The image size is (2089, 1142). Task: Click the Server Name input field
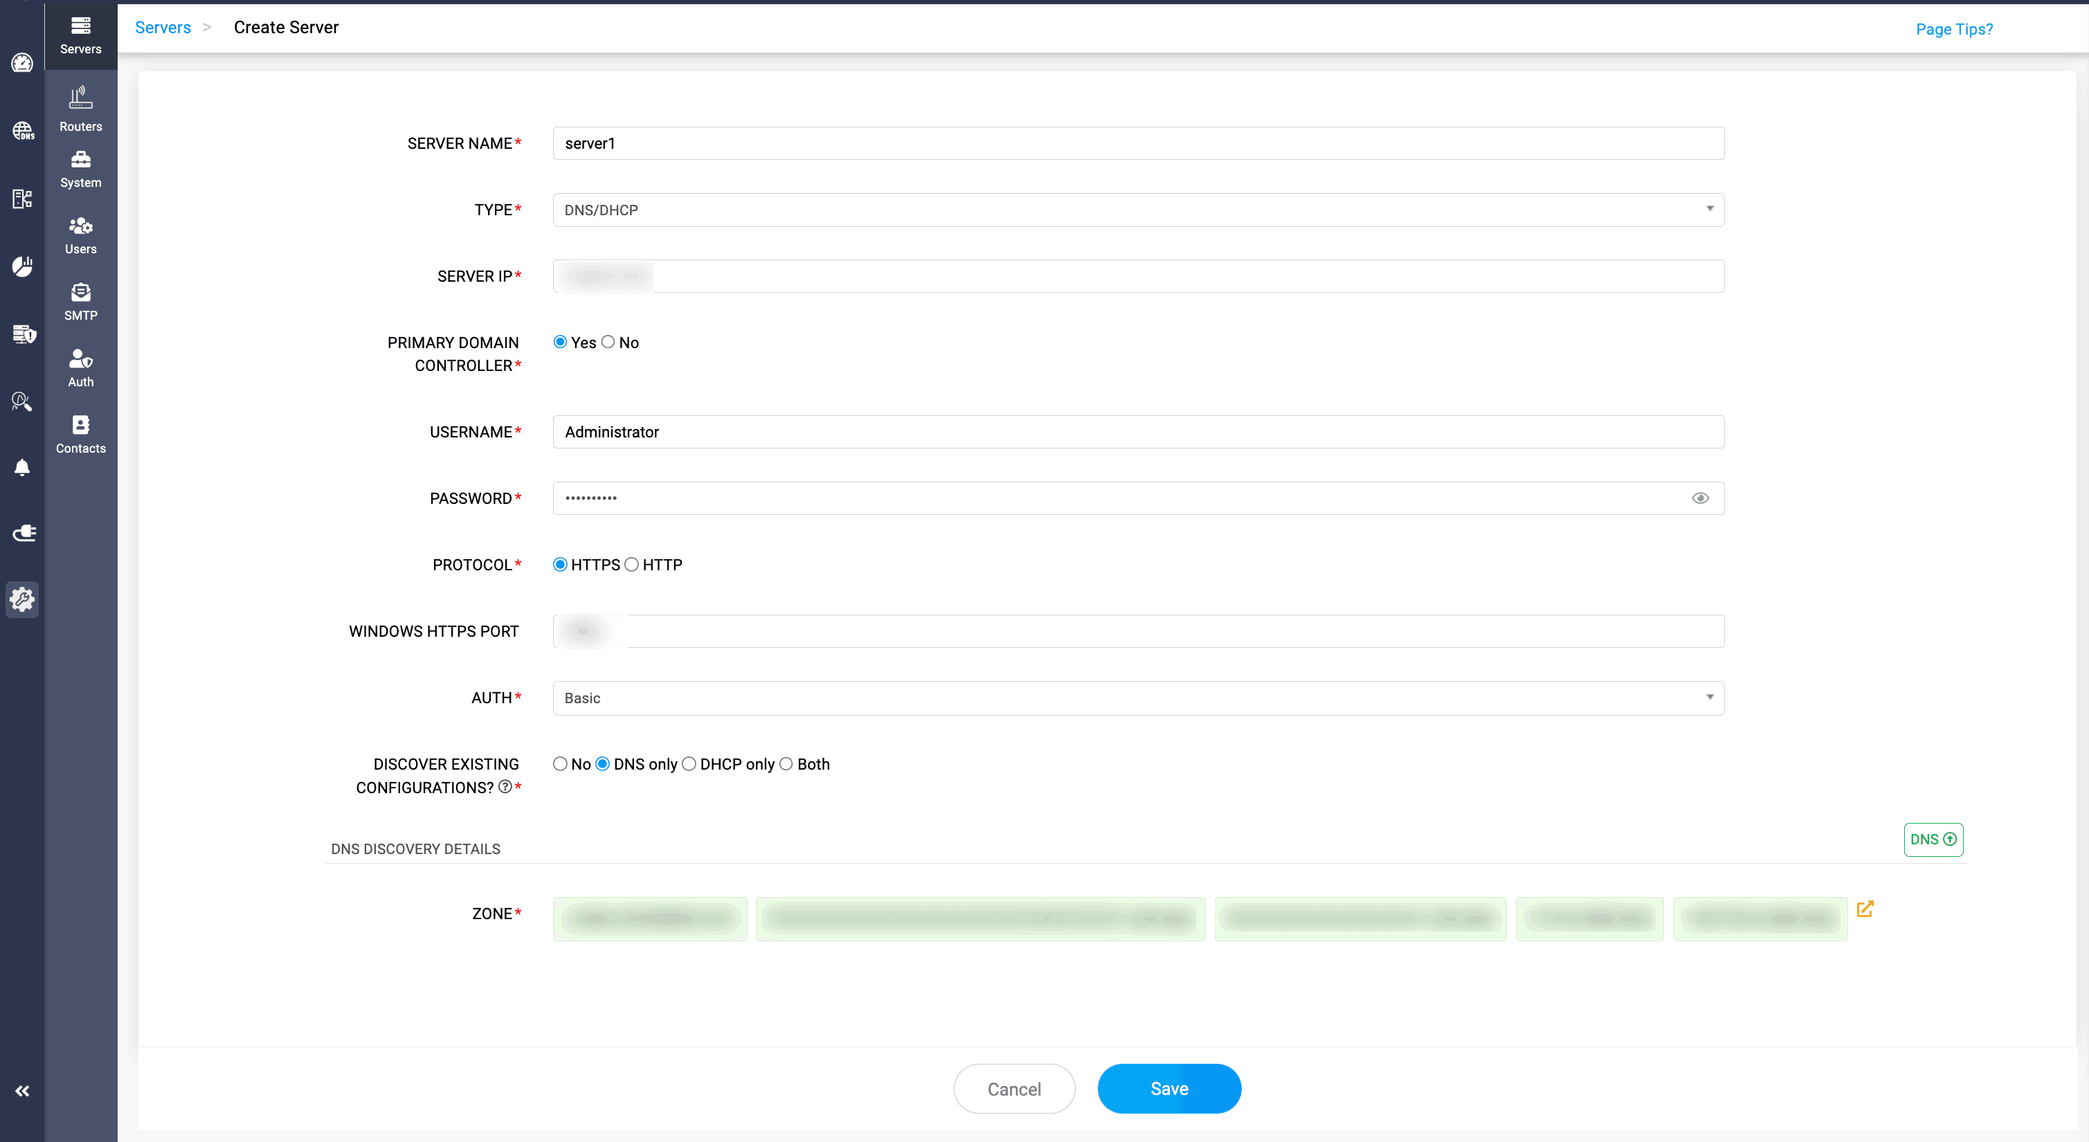click(x=1135, y=143)
